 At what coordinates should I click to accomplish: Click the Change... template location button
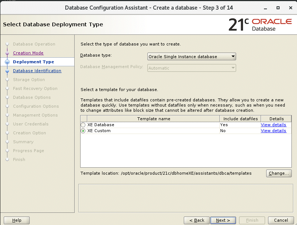(x=279, y=173)
